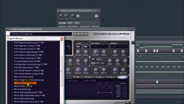Viewport: 184px width, 104px height.
Task: Click the right-arrow icon in Dimension Pro toolbar
Action: (86, 34)
